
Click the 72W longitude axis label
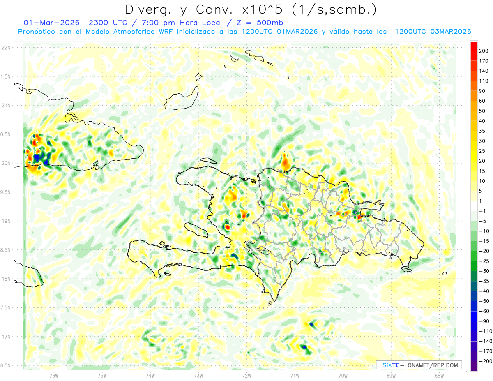pos(246,375)
